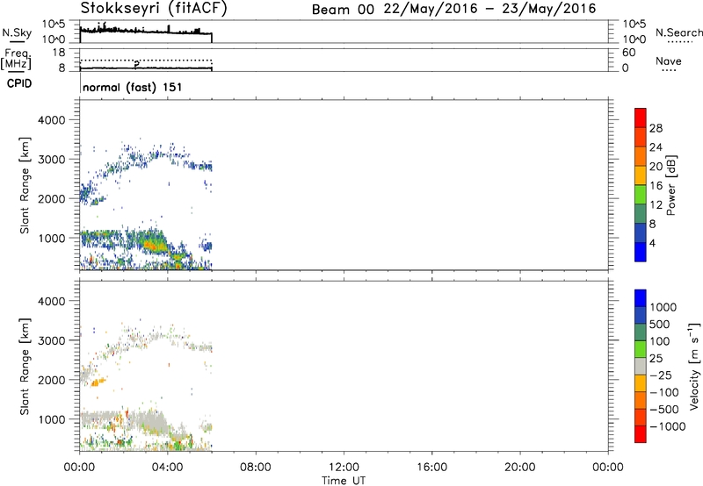Click the 'Beam 00' label

click(343, 10)
